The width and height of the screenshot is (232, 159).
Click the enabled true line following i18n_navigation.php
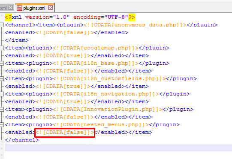pos(77,101)
